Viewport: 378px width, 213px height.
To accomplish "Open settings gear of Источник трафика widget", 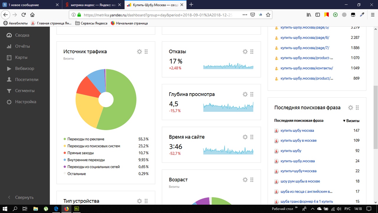I will (139, 52).
